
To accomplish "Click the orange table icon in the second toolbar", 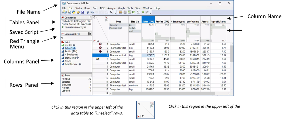I will (x=121, y=12).
